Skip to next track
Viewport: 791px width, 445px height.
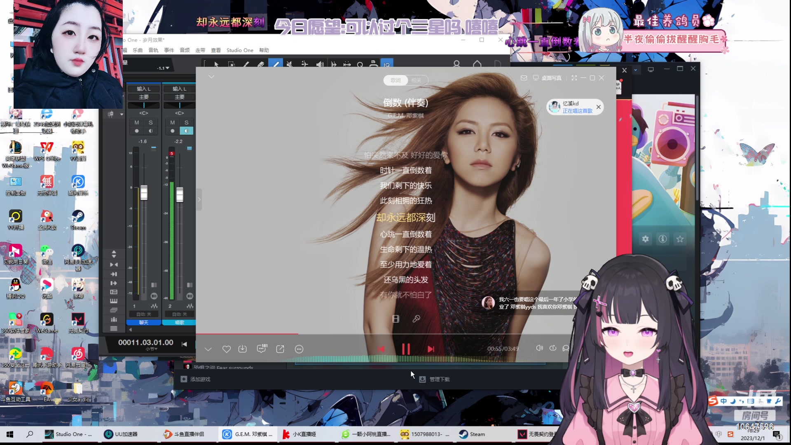pos(431,349)
